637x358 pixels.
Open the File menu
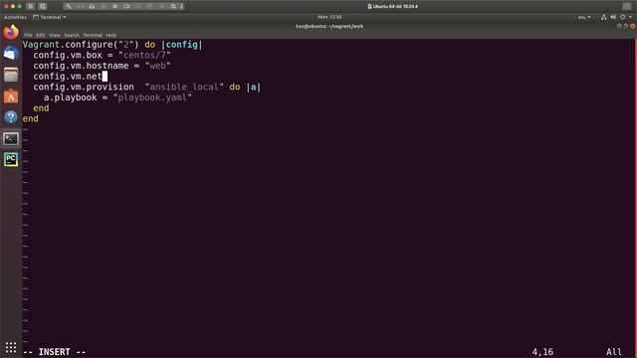[28, 36]
